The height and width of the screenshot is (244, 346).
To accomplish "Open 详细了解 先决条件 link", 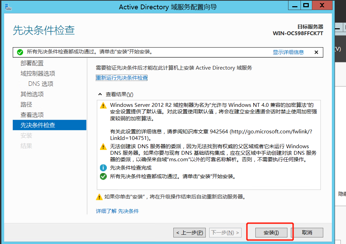I will 117,211.
